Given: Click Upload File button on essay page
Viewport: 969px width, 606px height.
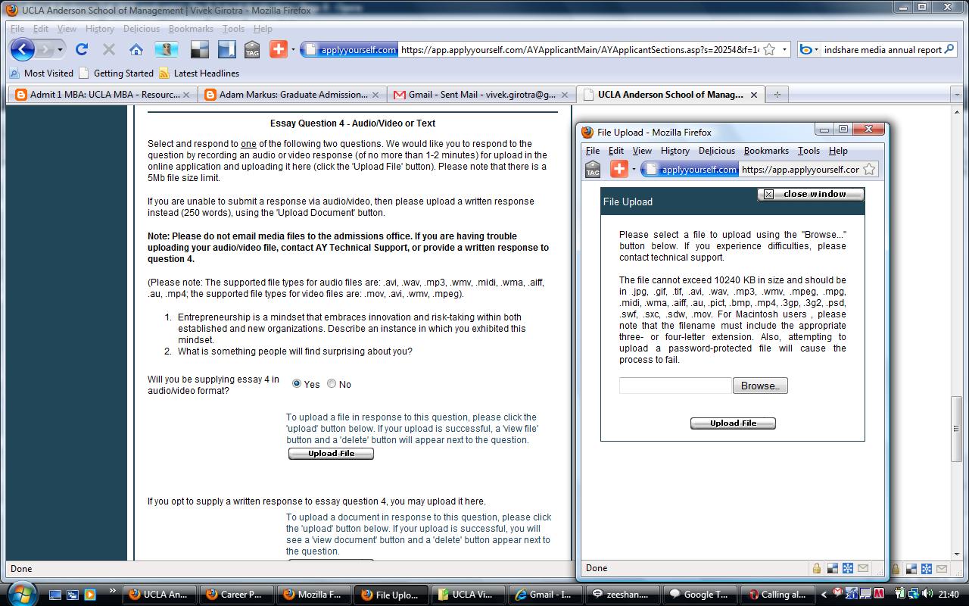Looking at the screenshot, I should 331,454.
